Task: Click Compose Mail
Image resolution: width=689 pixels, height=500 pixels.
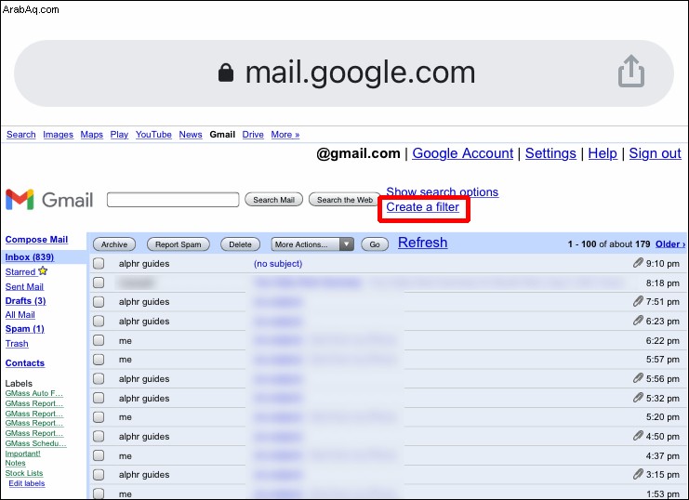Action: (36, 240)
